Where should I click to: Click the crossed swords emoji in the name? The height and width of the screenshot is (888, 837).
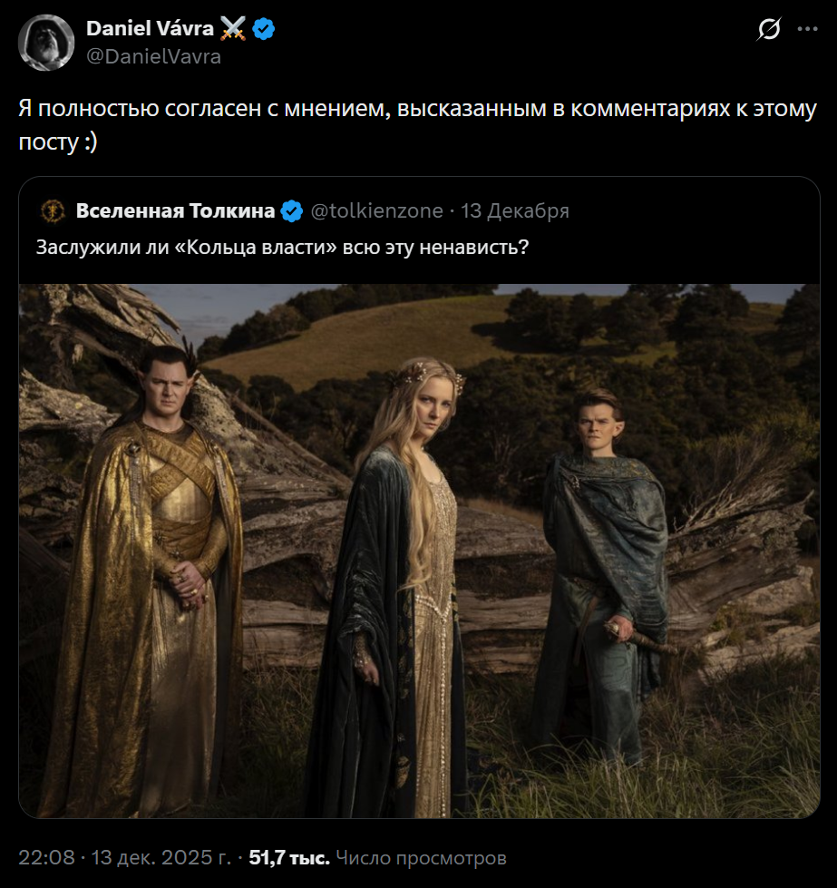tap(233, 29)
